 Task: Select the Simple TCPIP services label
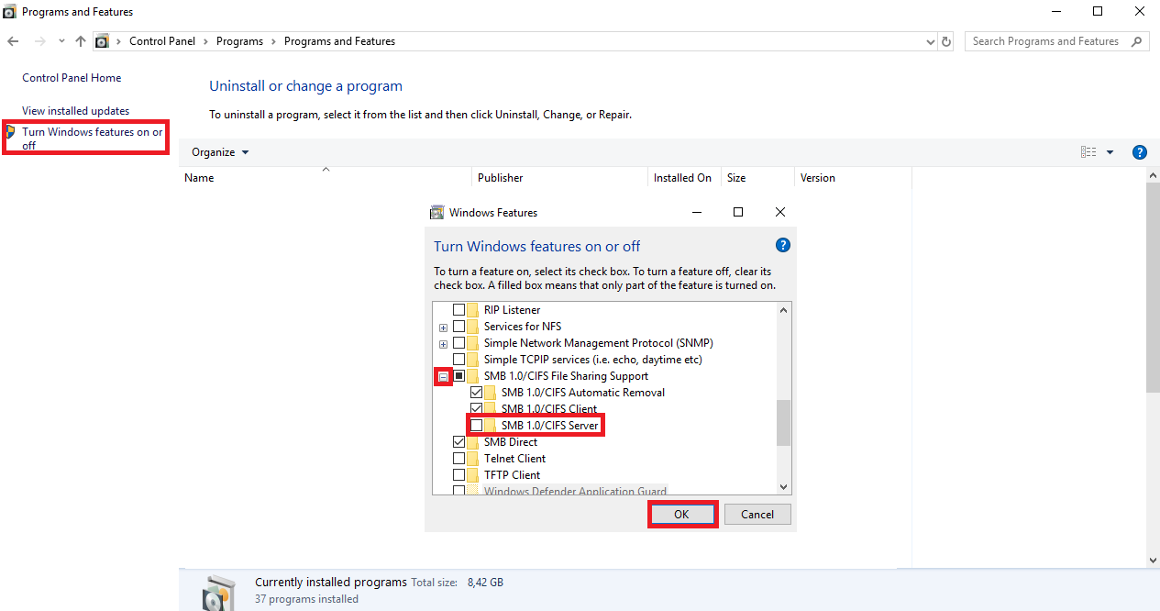(593, 360)
